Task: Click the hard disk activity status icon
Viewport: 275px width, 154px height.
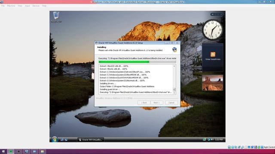Action: pos(229,147)
